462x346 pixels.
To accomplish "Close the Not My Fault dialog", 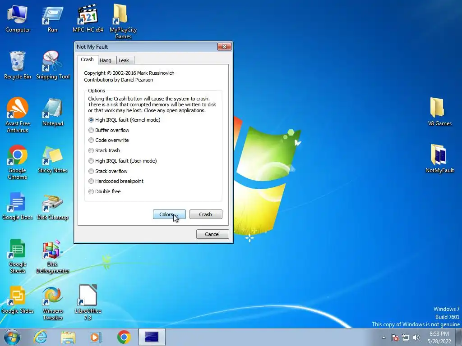I will click(224, 46).
